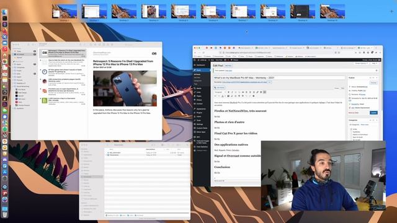Insert link using WordPress toolbar link icon
The image size is (397, 223).
[x=257, y=92]
